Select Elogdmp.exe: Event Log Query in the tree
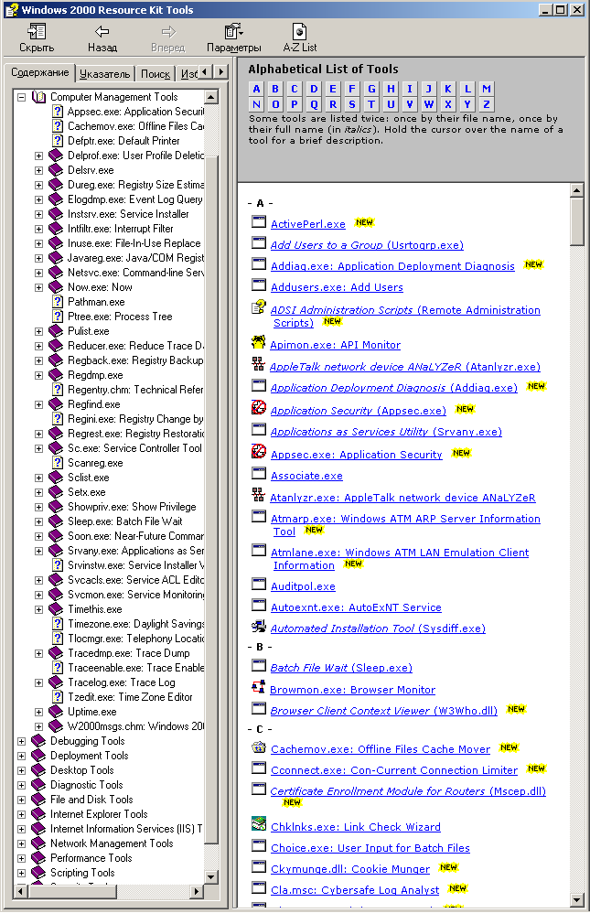The image size is (590, 913). coord(135,199)
